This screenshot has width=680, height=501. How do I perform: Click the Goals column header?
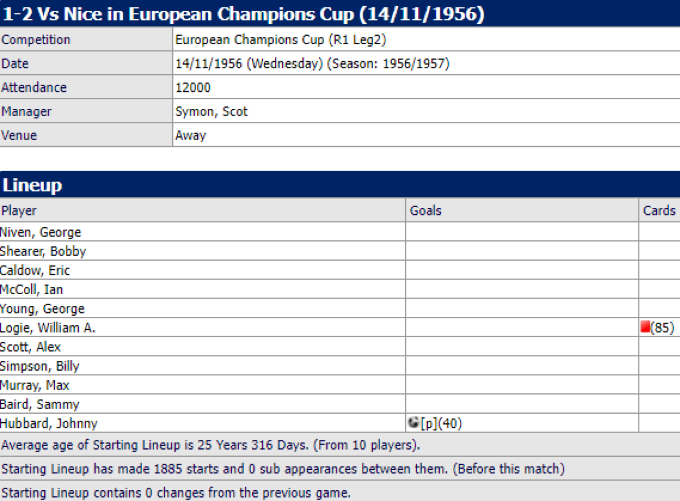click(426, 211)
